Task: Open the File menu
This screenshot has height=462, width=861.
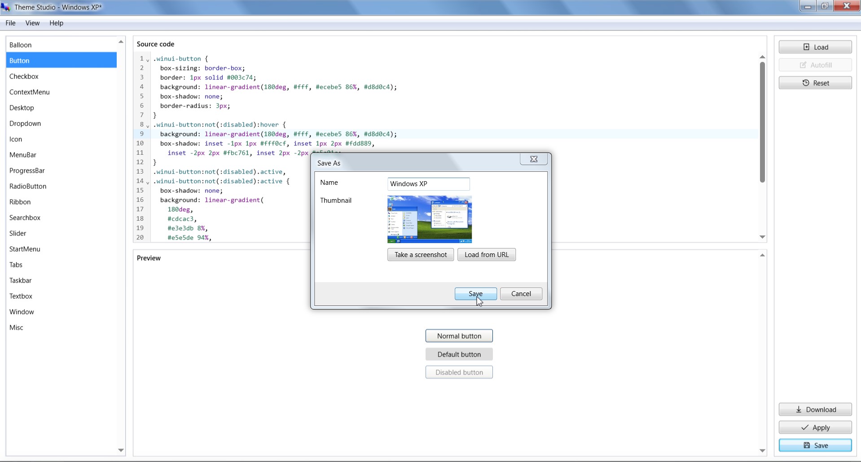Action: (10, 23)
